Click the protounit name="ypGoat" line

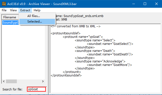click(x=83, y=37)
